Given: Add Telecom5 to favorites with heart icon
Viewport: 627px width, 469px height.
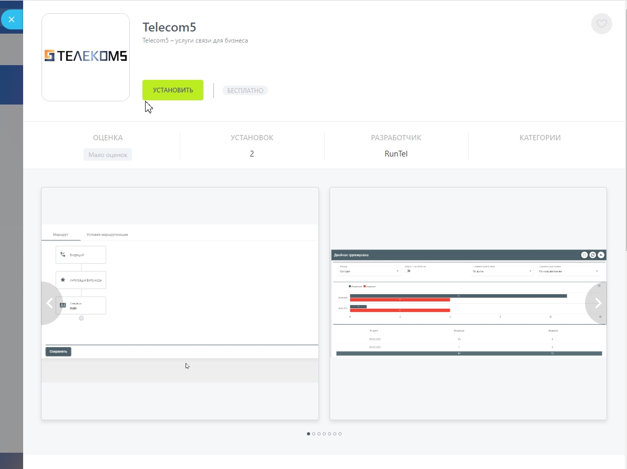Looking at the screenshot, I should click(x=601, y=24).
